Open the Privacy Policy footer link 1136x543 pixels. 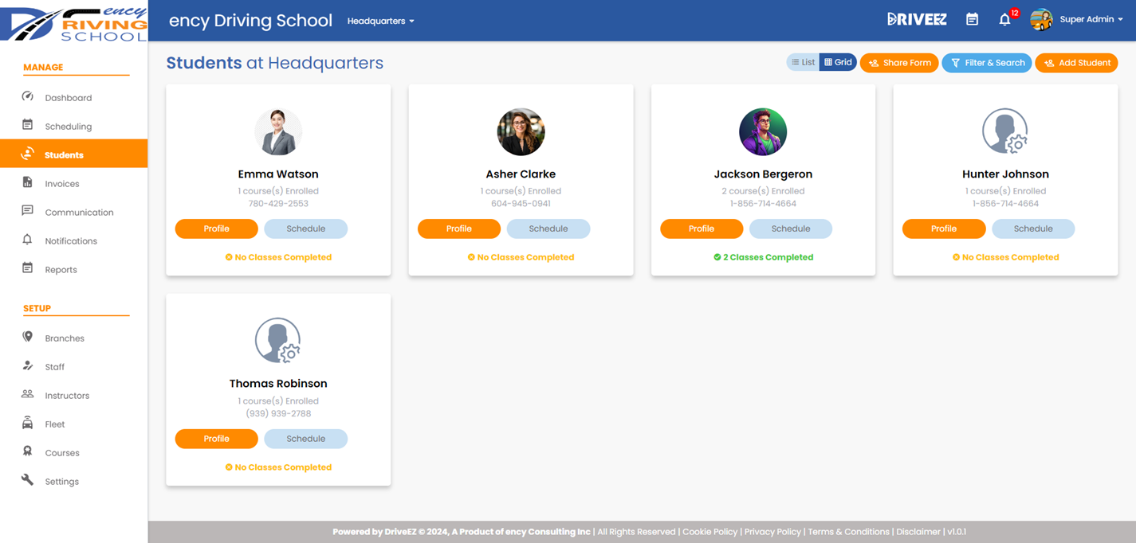[772, 532]
